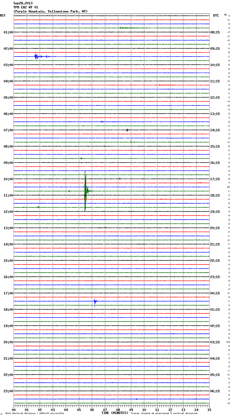The image size is (231, 417).
Task: Click the 11:15 UTC time label
Action: tap(215, 81)
